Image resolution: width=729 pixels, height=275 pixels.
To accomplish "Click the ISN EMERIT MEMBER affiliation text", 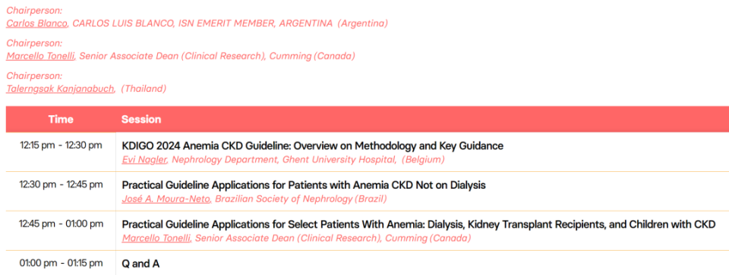I will coord(226,23).
